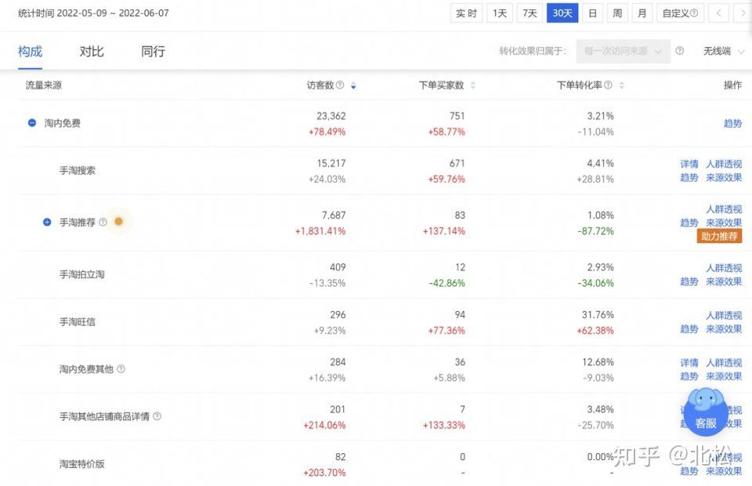The image size is (752, 486).
Task: Click 详情 link in 淘内免费其他 row
Action: pyautogui.click(x=689, y=363)
